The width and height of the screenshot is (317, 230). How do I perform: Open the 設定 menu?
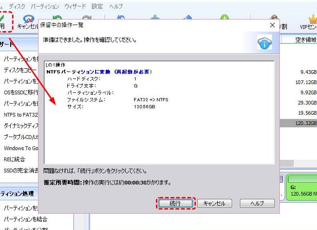[97, 7]
